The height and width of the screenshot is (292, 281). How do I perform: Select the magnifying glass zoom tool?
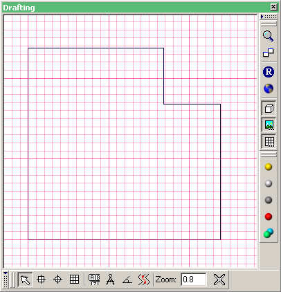[x=269, y=36]
